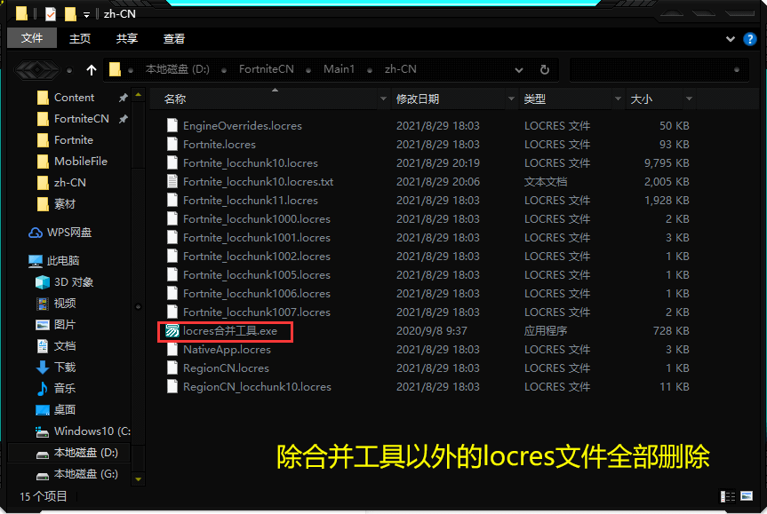Open 桌面 desktop icon in sidebar
The height and width of the screenshot is (514, 767).
coord(43,409)
